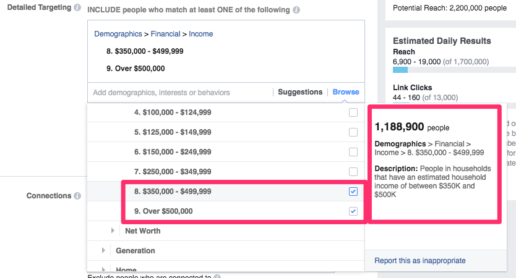Select the $250,000 - $349,999 income checkbox

(353, 172)
